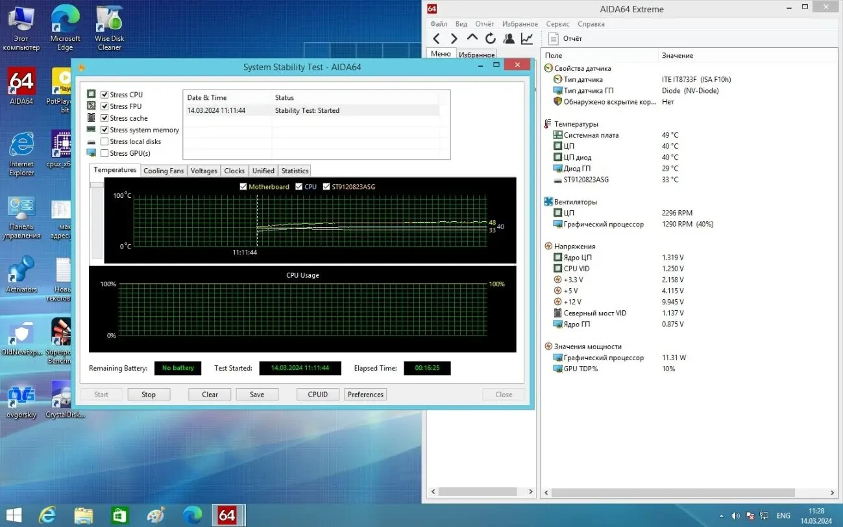Image resolution: width=843 pixels, height=527 pixels.
Task: Click the CPUID button
Action: (x=317, y=394)
